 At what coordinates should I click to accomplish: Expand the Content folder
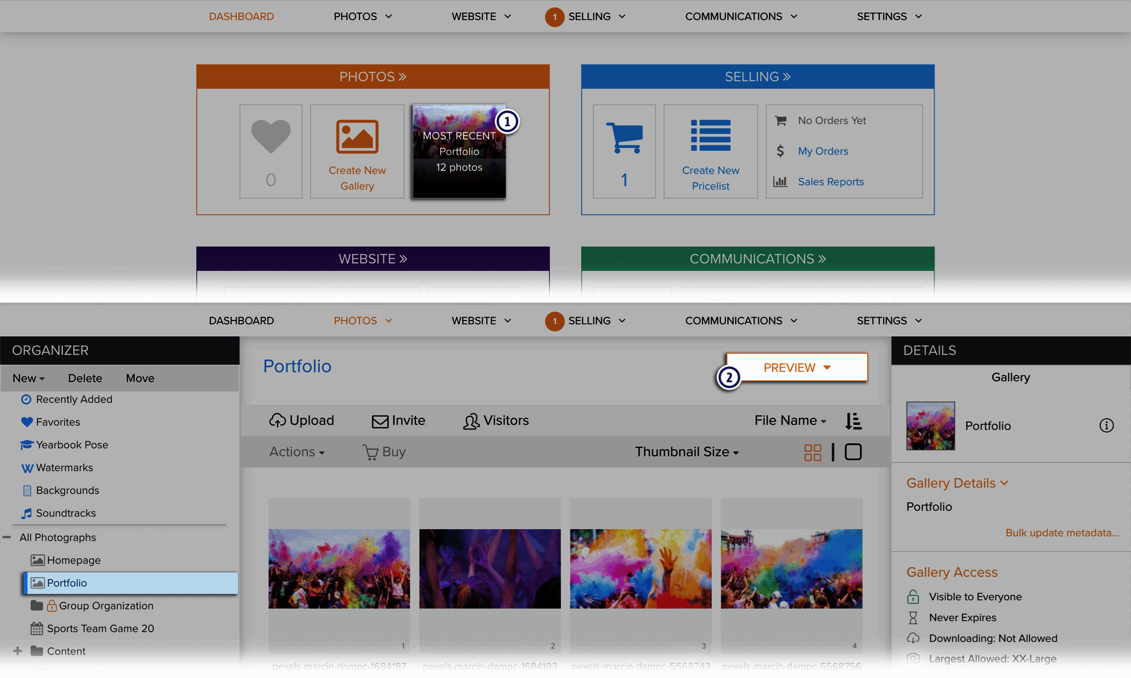pyautogui.click(x=18, y=651)
